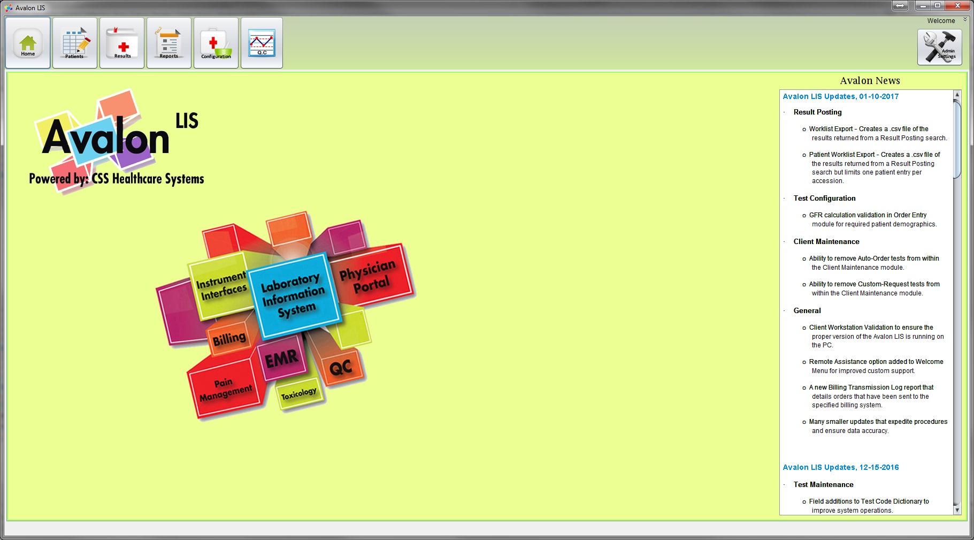The image size is (974, 540).
Task: Open the Configuration module
Action: (216, 43)
